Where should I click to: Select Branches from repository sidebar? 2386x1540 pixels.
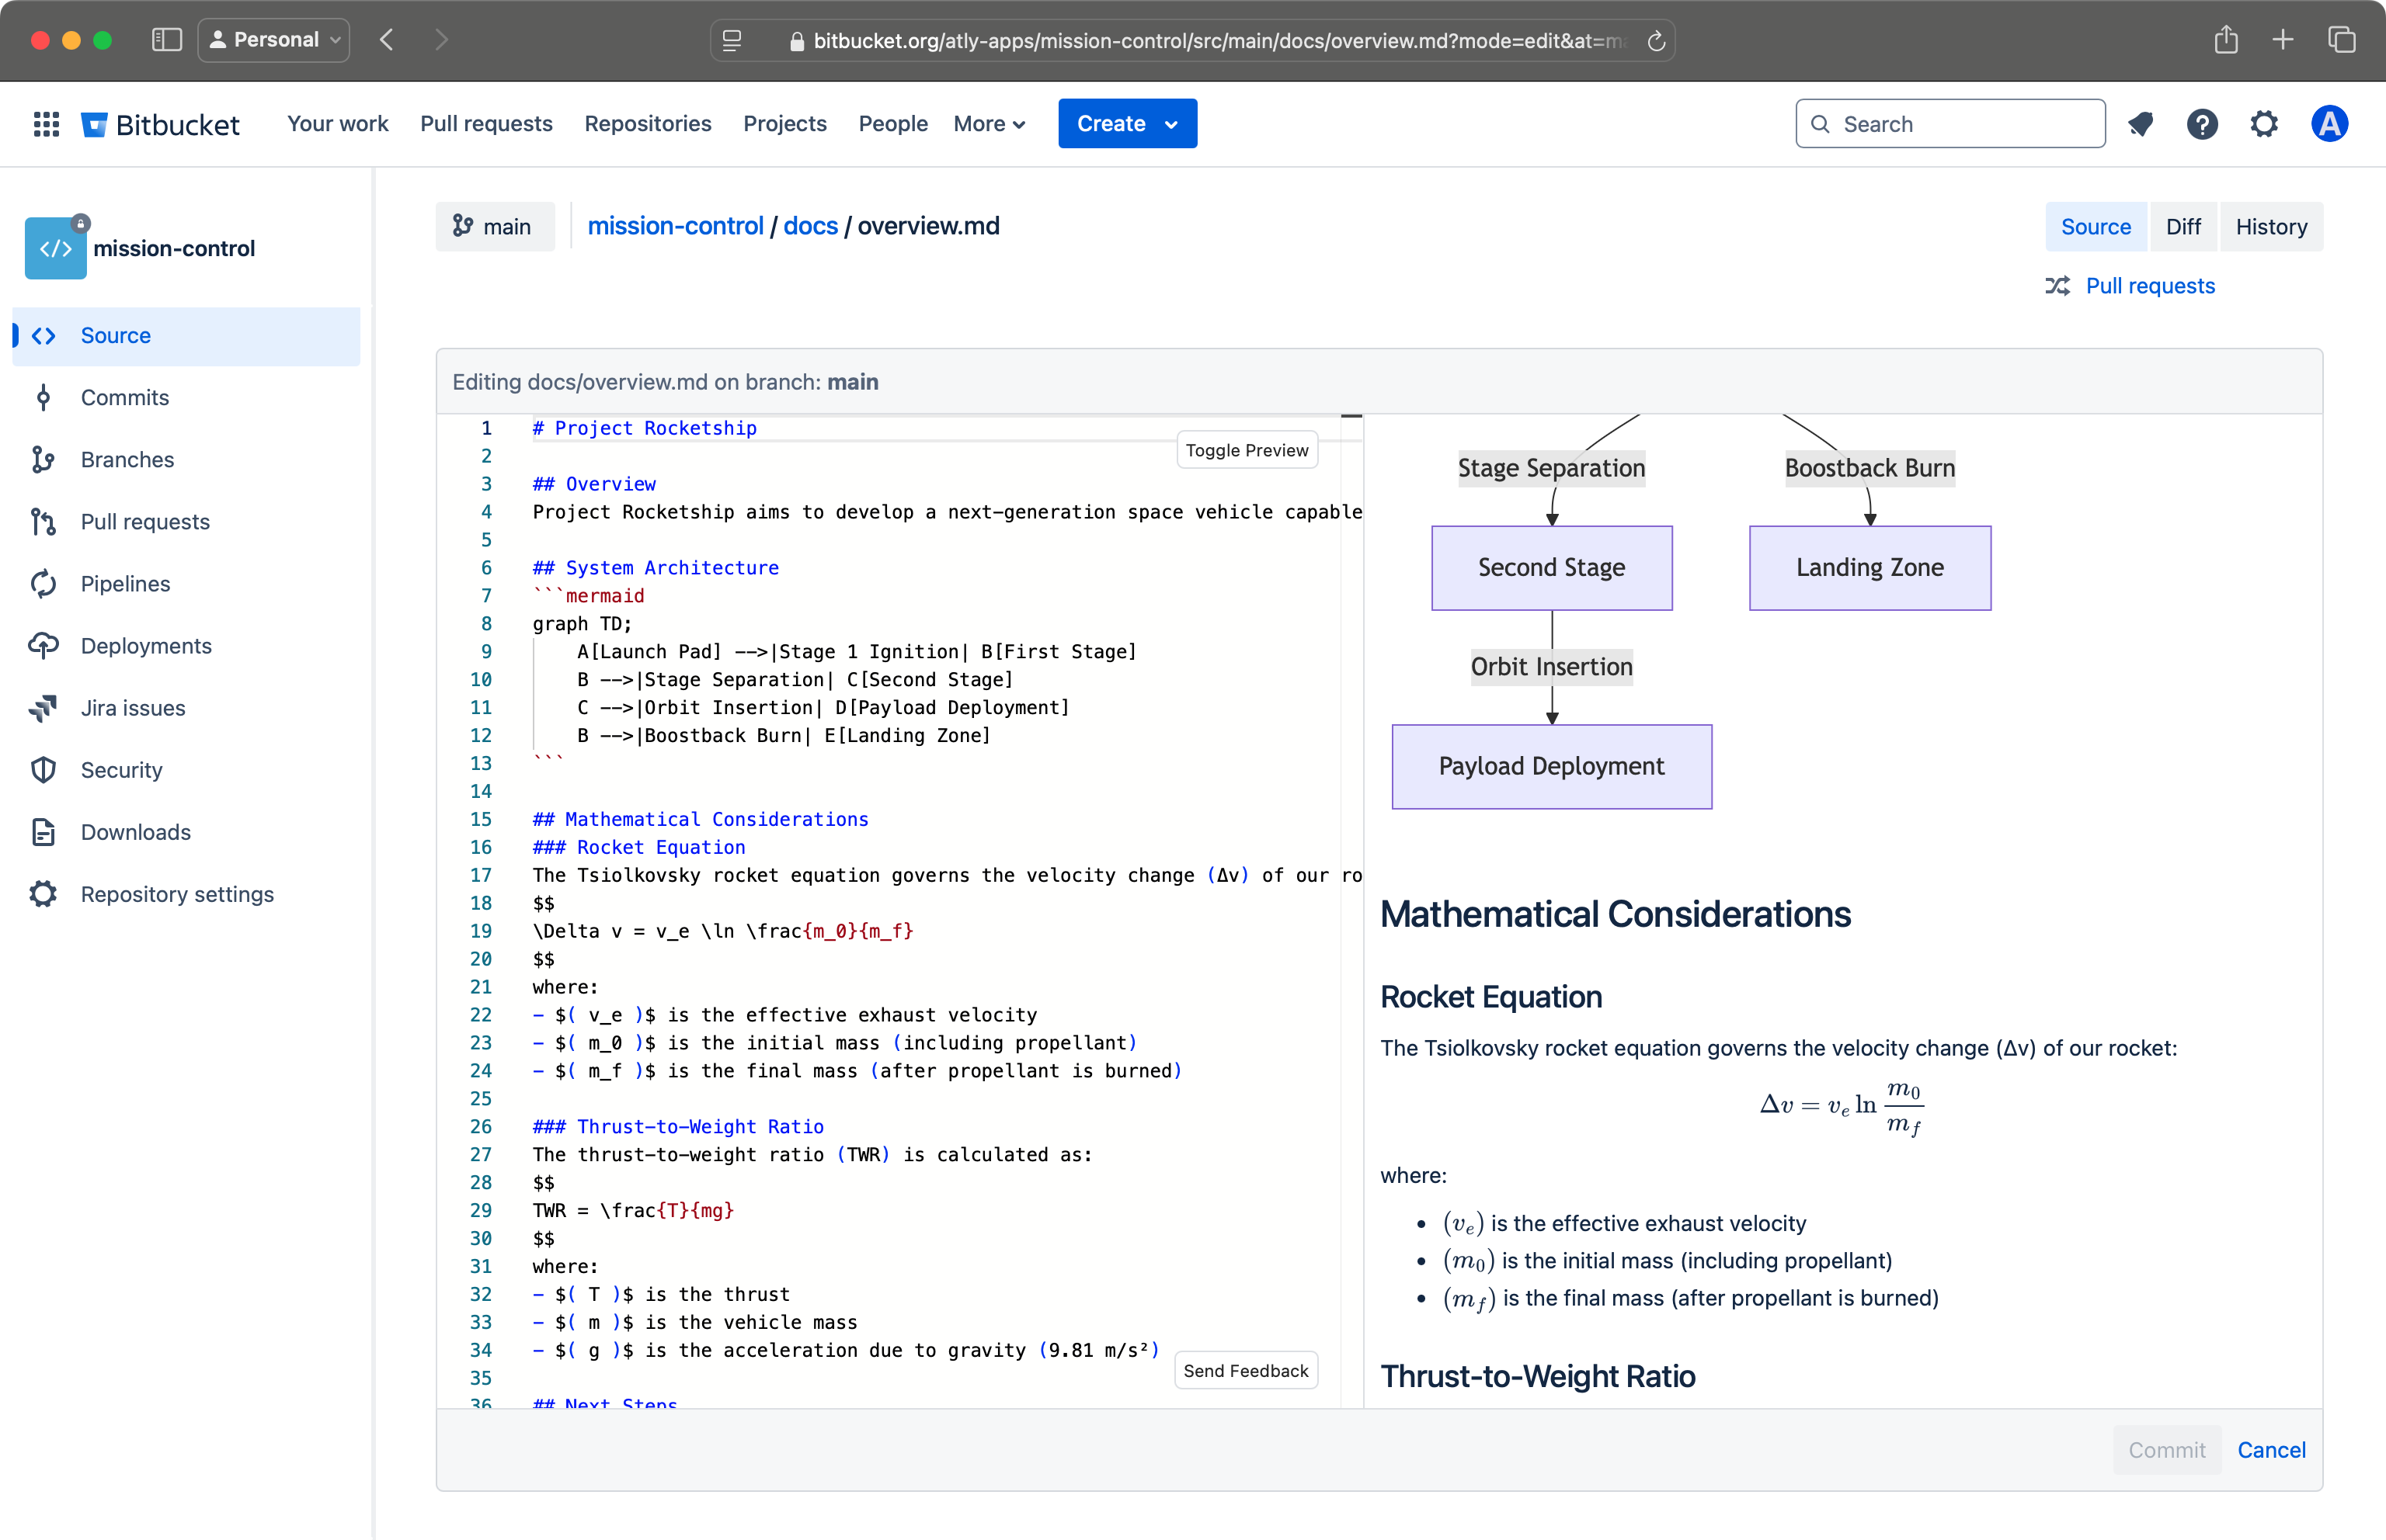127,459
